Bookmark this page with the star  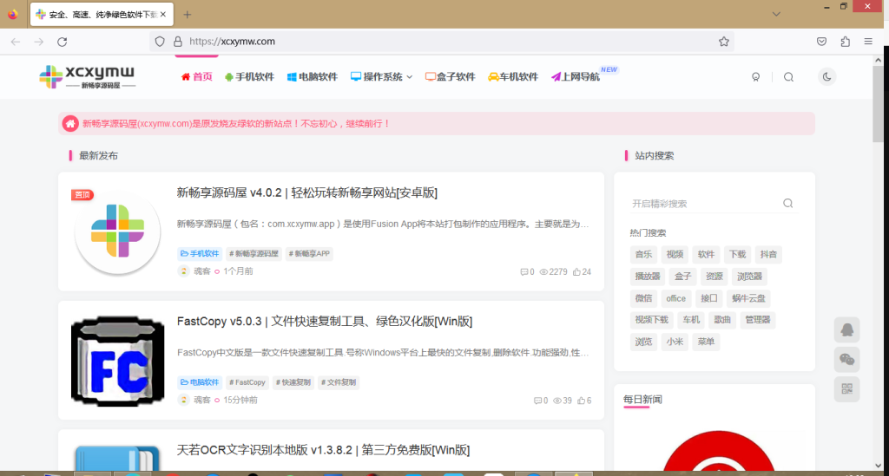click(723, 42)
